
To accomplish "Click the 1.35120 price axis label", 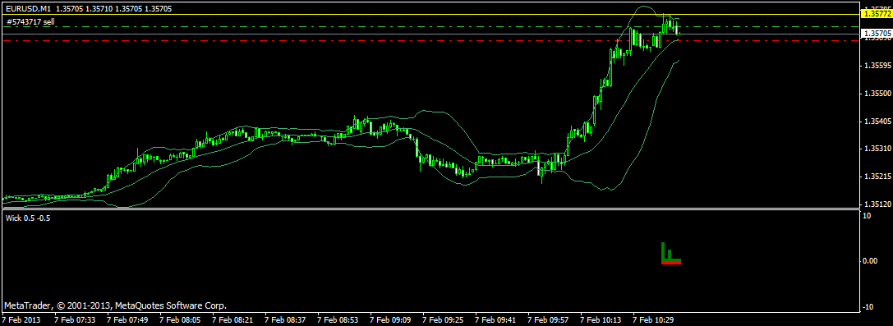I will [877, 204].
